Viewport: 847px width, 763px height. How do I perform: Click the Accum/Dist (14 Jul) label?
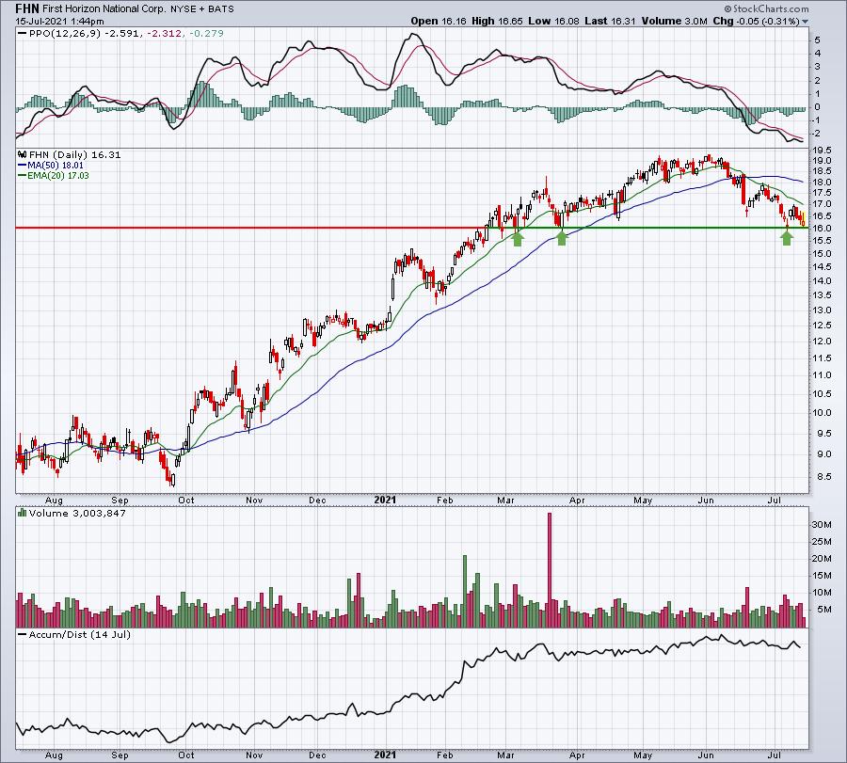(x=79, y=634)
